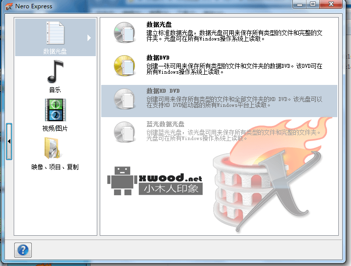The image size is (351, 266).
Task: Choose the 数据HD DVD project title
Action: [163, 91]
